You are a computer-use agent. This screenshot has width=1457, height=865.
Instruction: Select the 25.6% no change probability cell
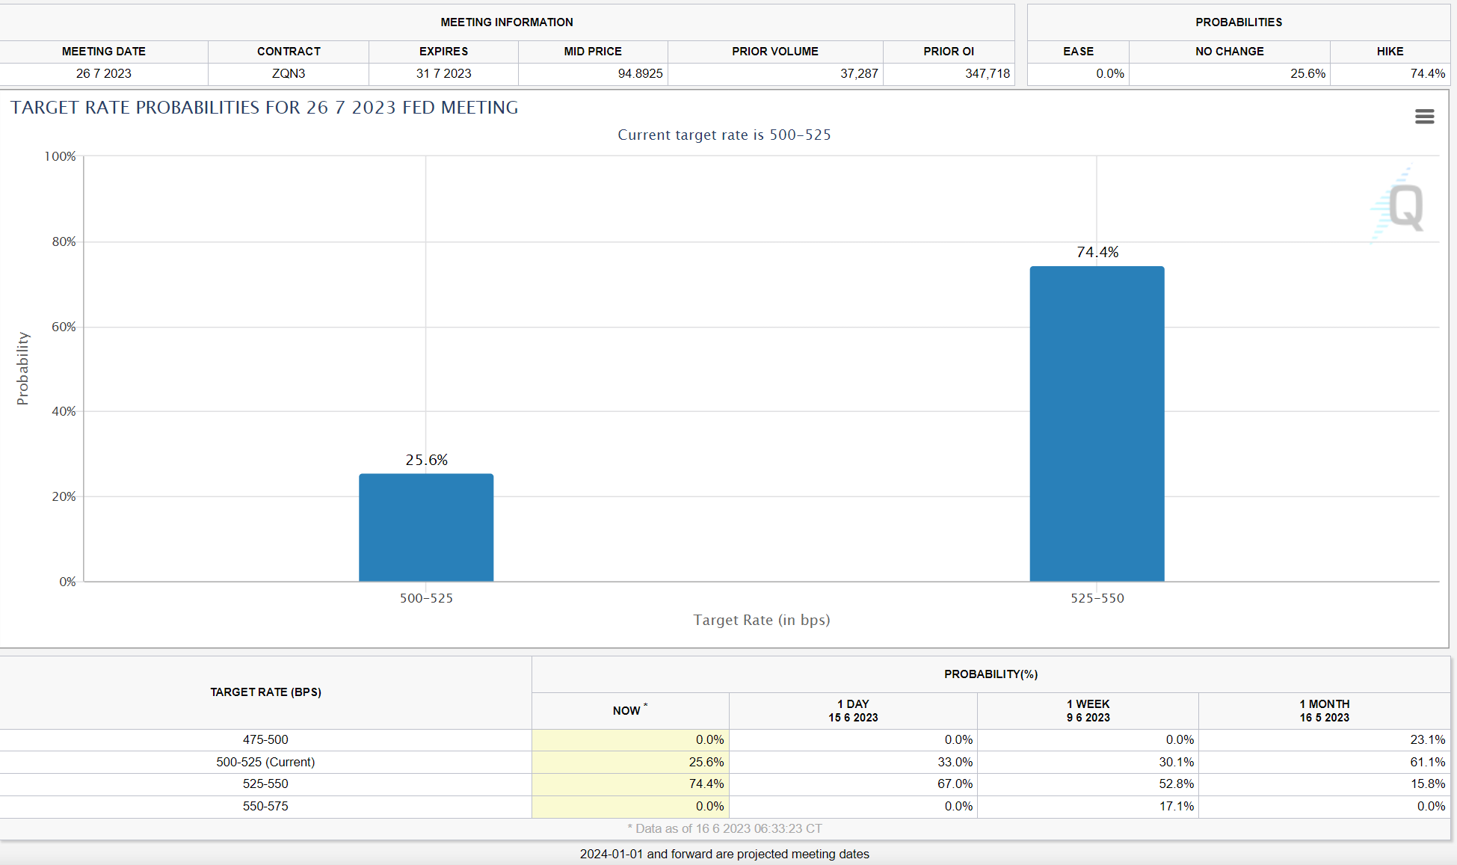[1230, 74]
